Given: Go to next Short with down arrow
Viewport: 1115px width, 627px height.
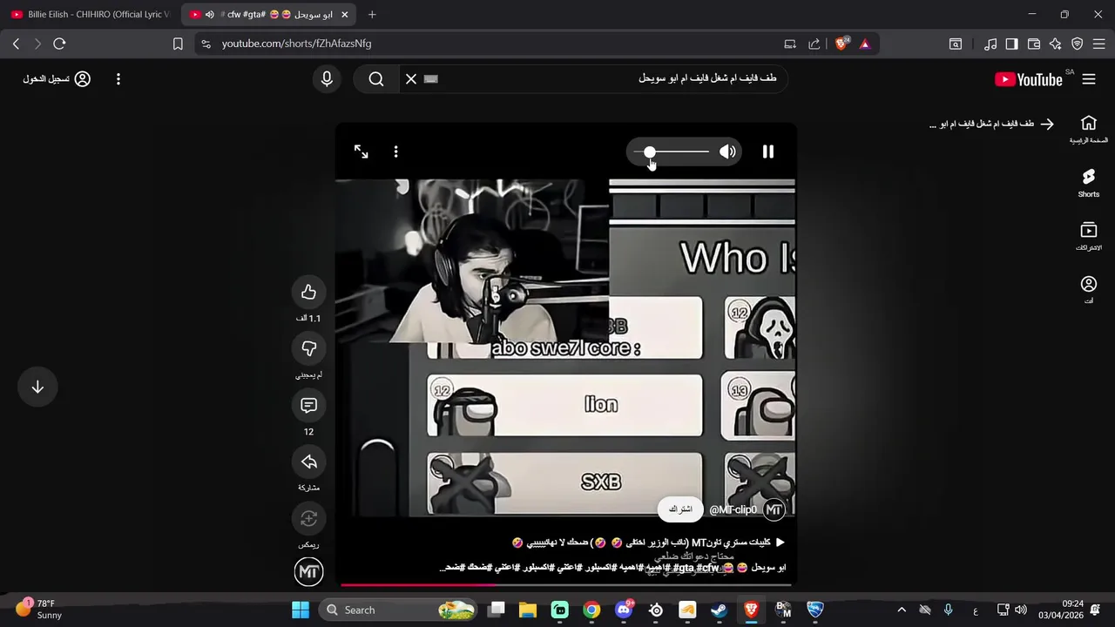Looking at the screenshot, I should [37, 388].
